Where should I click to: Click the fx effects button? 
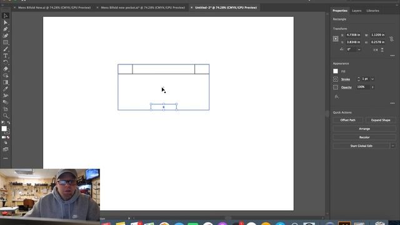coord(336,96)
